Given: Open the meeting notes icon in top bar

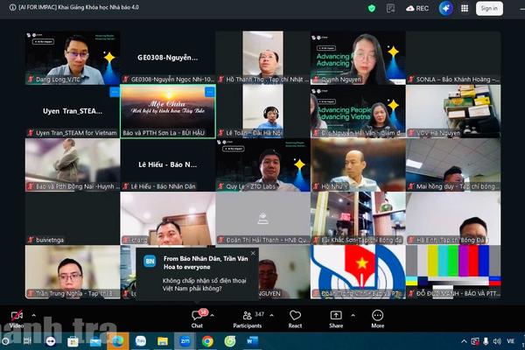Looking at the screenshot, I should (x=390, y=9).
